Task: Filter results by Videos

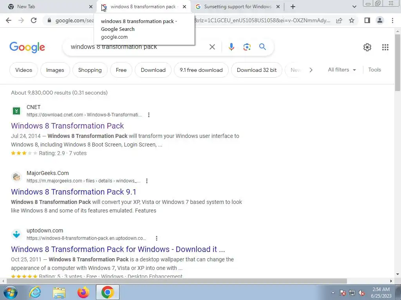Action: (23, 70)
